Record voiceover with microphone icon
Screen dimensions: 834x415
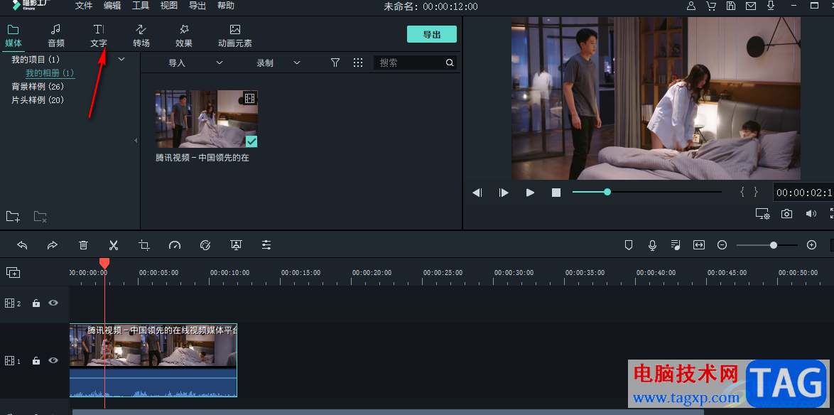tap(652, 244)
